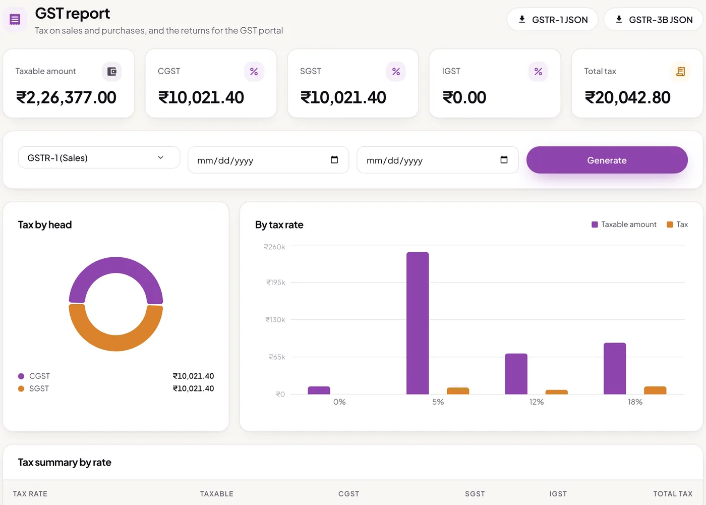Image resolution: width=706 pixels, height=505 pixels.
Task: Click the TAXABLE column header
Action: (x=217, y=494)
